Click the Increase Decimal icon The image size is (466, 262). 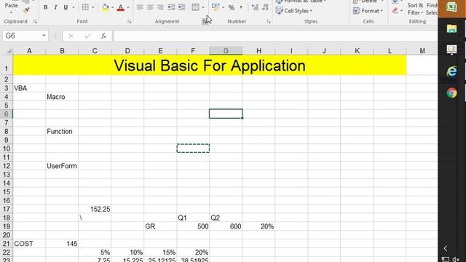coord(255,7)
